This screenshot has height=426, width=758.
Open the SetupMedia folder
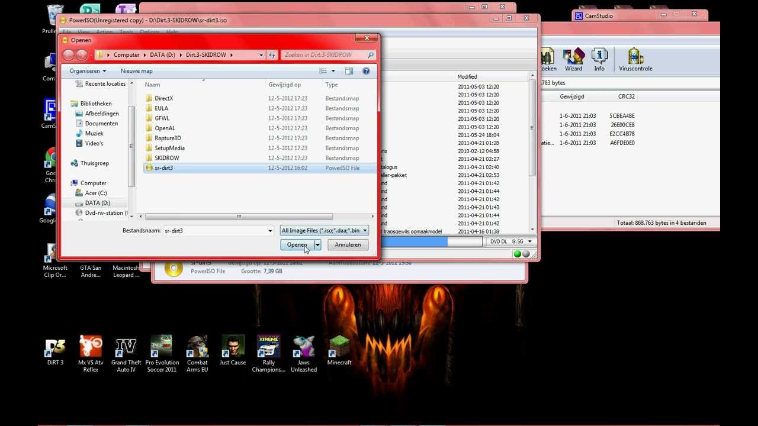[x=169, y=149]
